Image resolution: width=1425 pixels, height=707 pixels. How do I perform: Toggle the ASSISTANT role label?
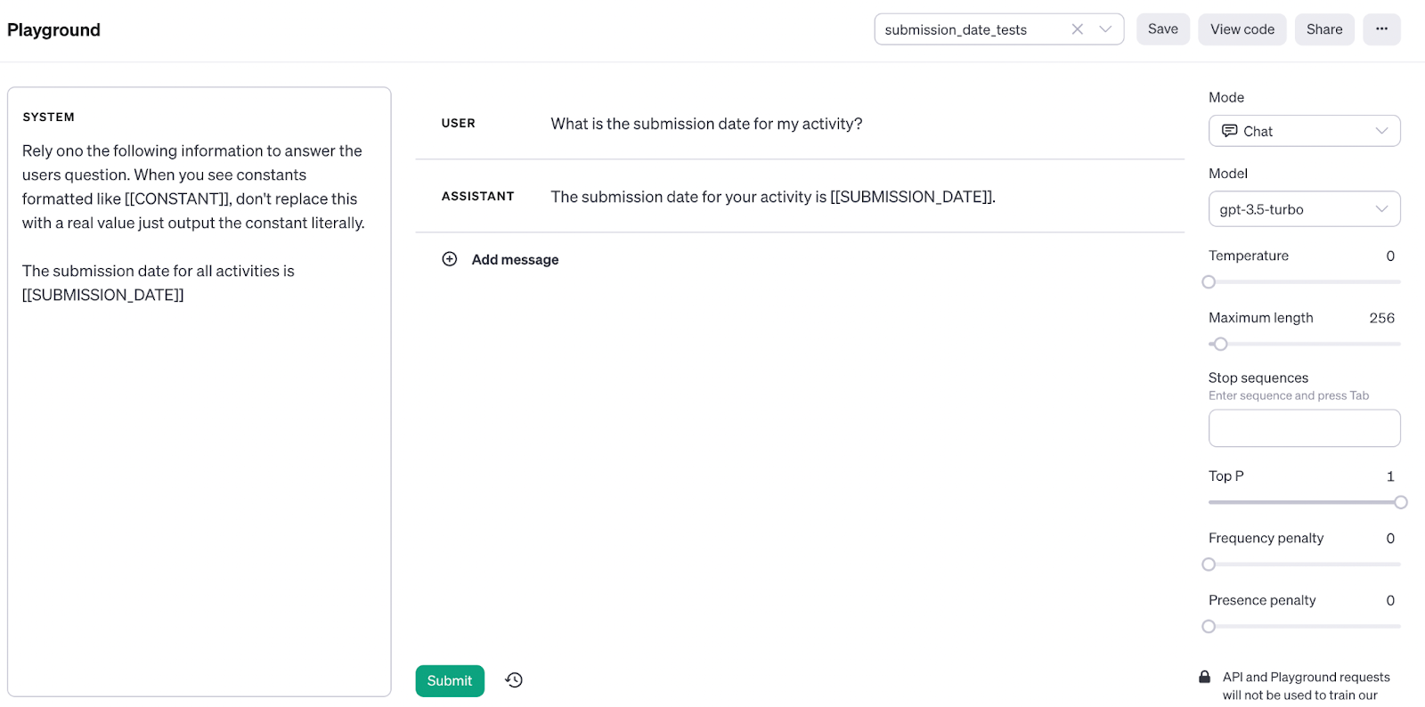[x=478, y=197]
